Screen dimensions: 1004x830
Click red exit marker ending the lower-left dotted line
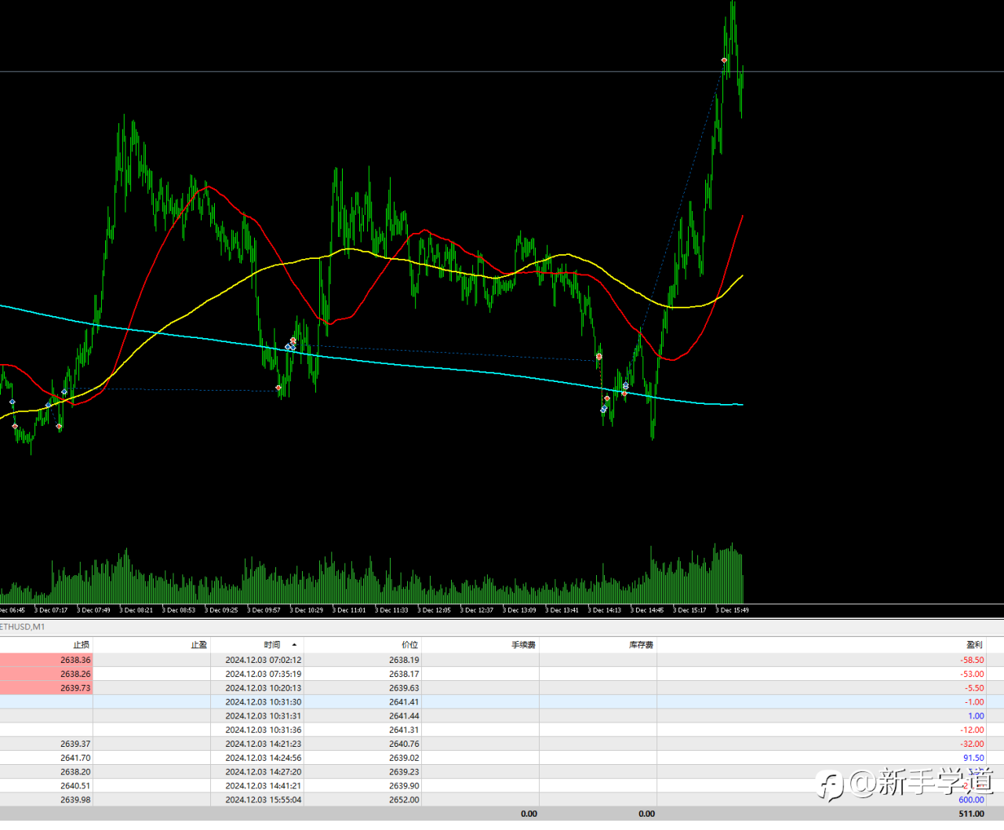[x=278, y=388]
